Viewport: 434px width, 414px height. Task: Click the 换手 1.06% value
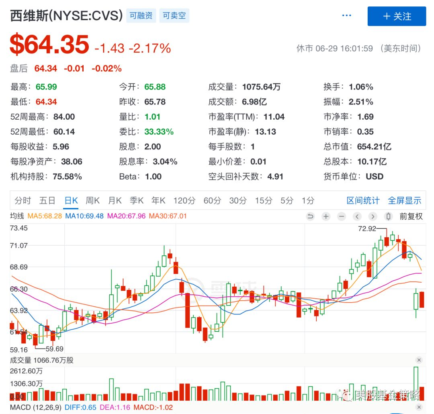coord(361,87)
